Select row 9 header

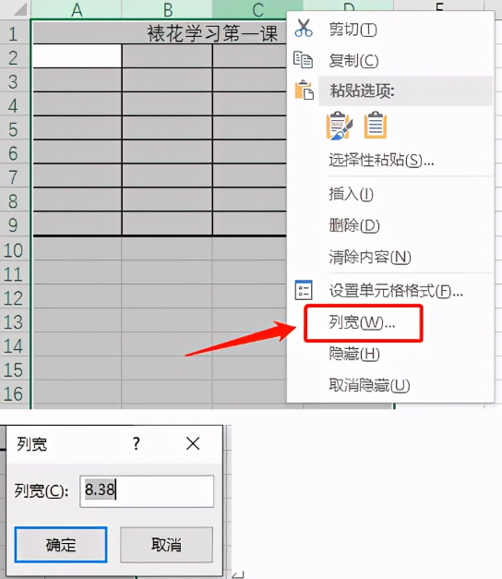pos(13,225)
